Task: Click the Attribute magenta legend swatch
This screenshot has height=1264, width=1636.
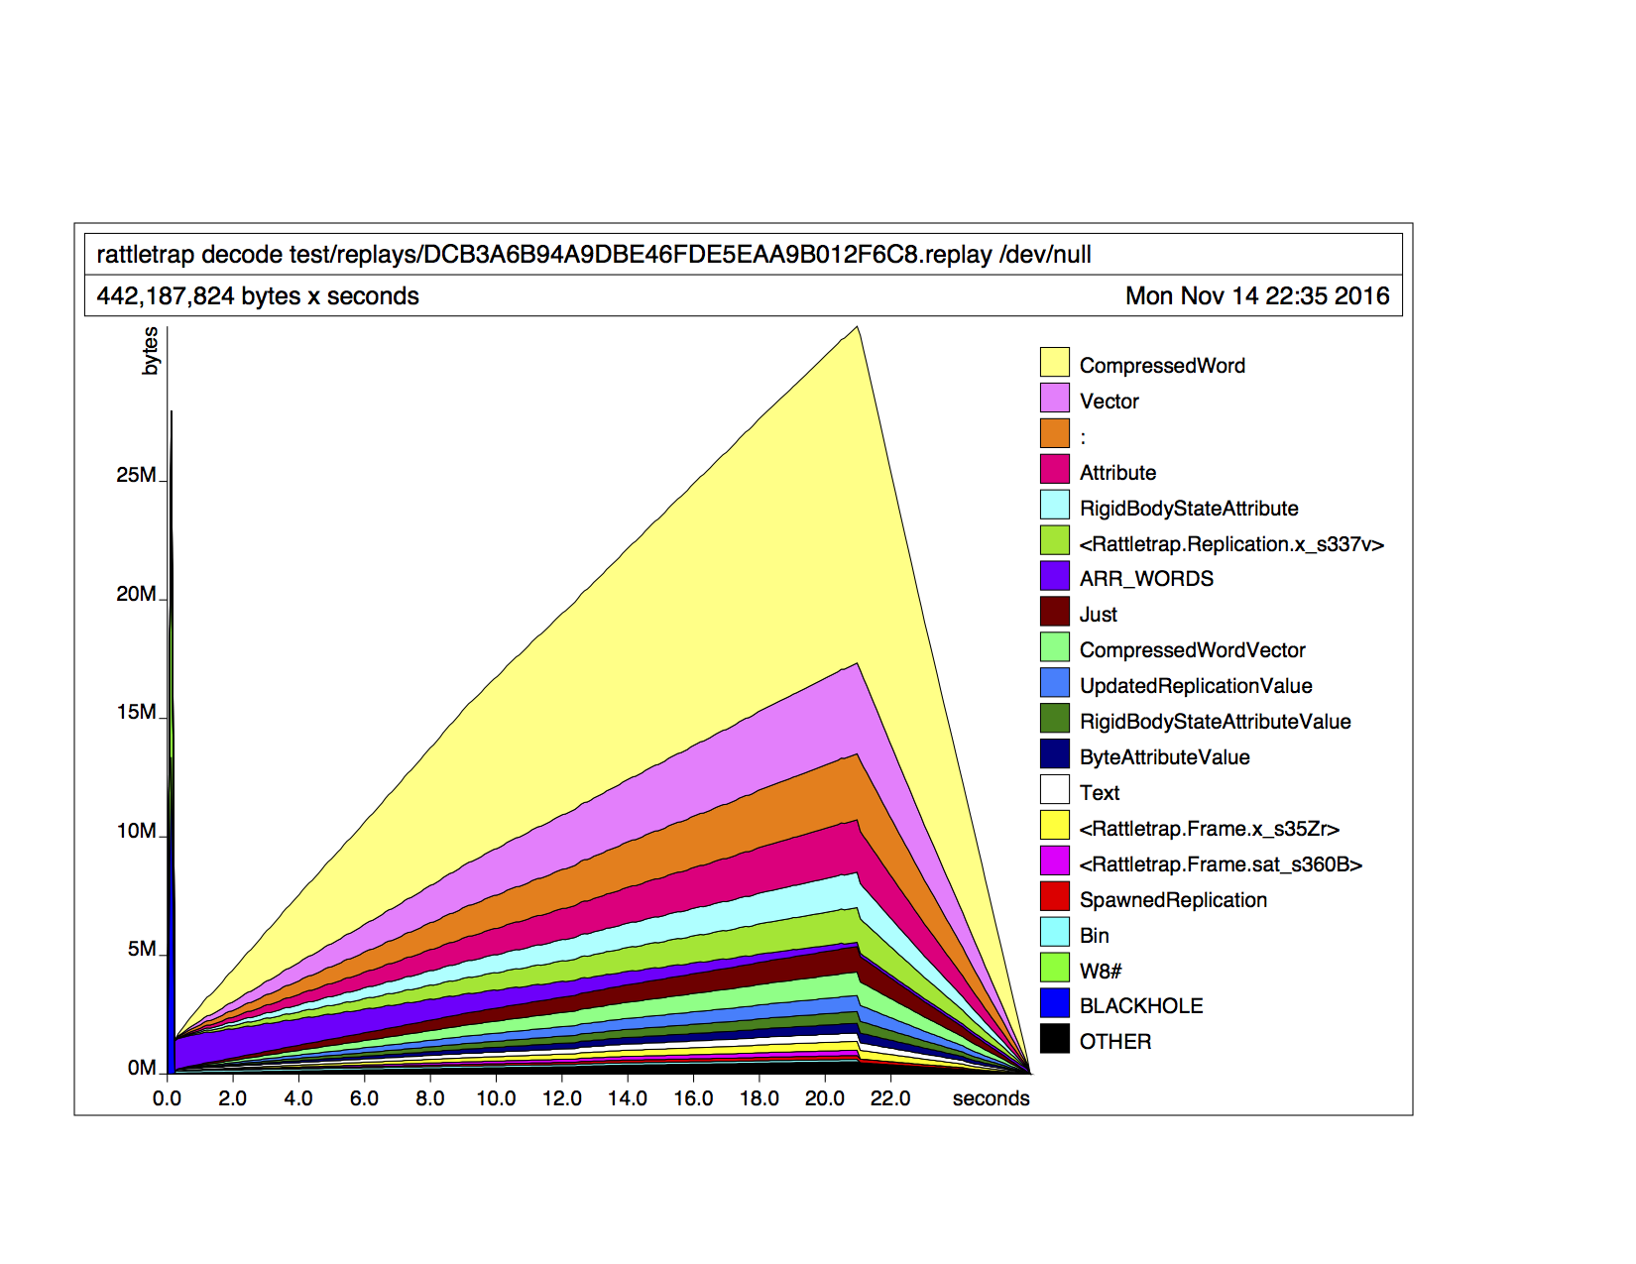Action: 1055,469
